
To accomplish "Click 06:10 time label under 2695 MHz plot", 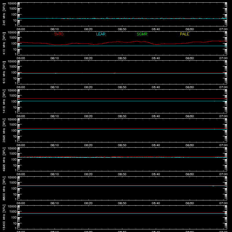I will 55,145.
